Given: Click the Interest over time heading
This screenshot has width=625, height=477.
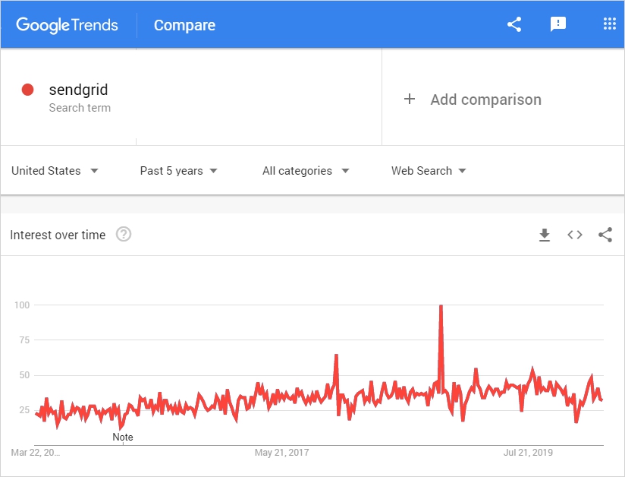Looking at the screenshot, I should click(x=58, y=235).
